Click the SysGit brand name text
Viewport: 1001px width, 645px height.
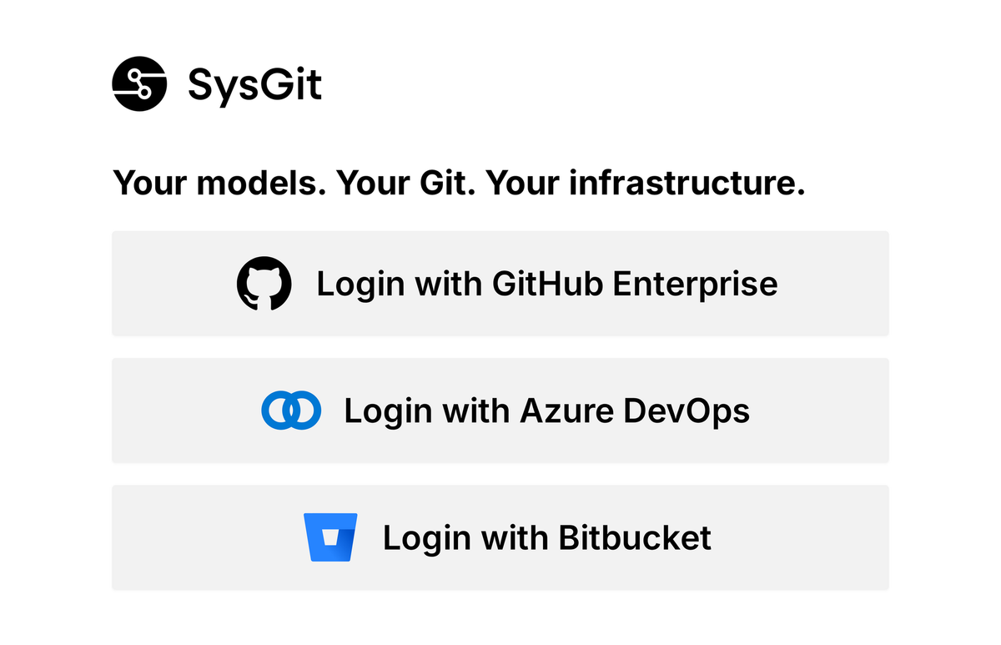click(254, 84)
